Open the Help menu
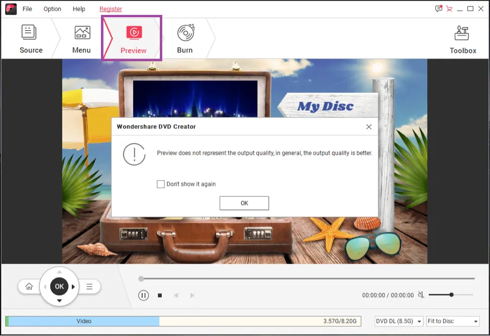490x336 pixels. coord(79,9)
